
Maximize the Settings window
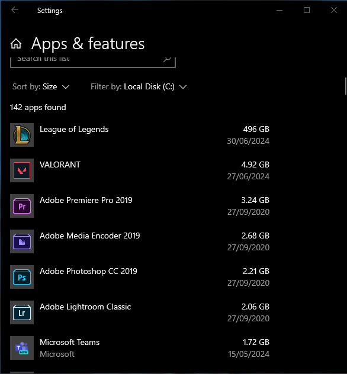(307, 10)
